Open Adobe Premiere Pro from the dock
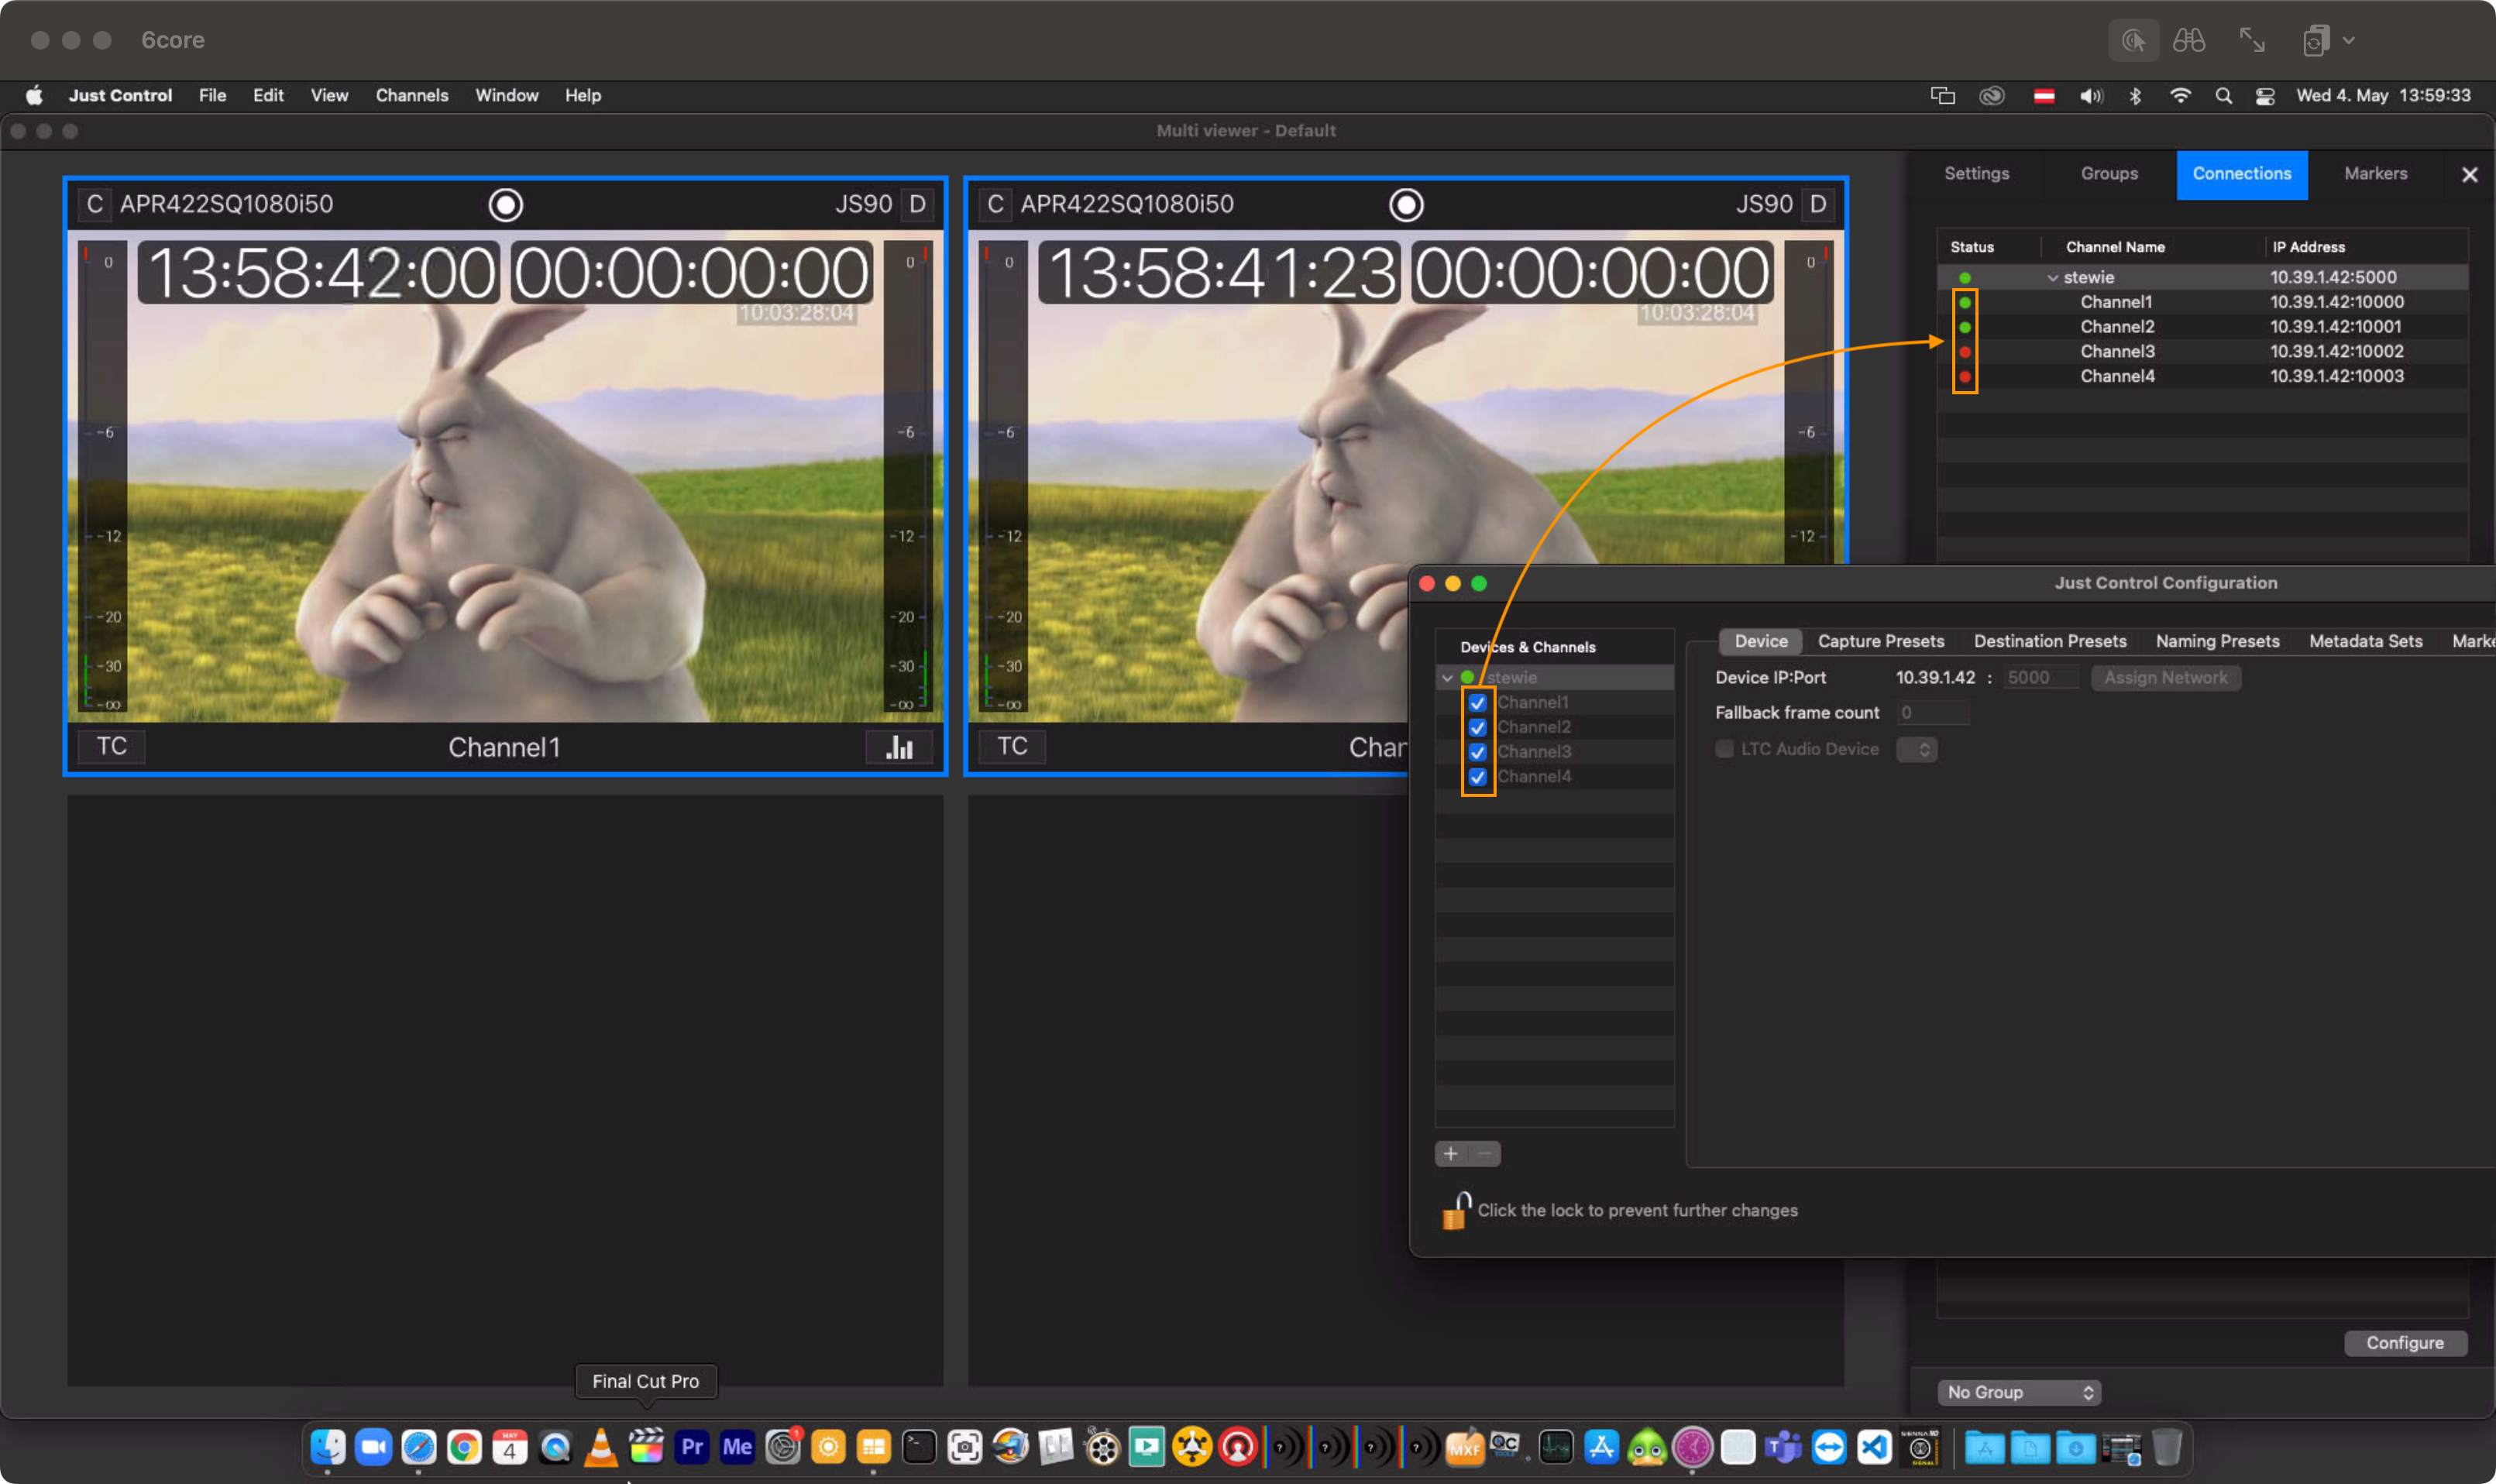Screen dimensions: 2496x1484 692,1447
